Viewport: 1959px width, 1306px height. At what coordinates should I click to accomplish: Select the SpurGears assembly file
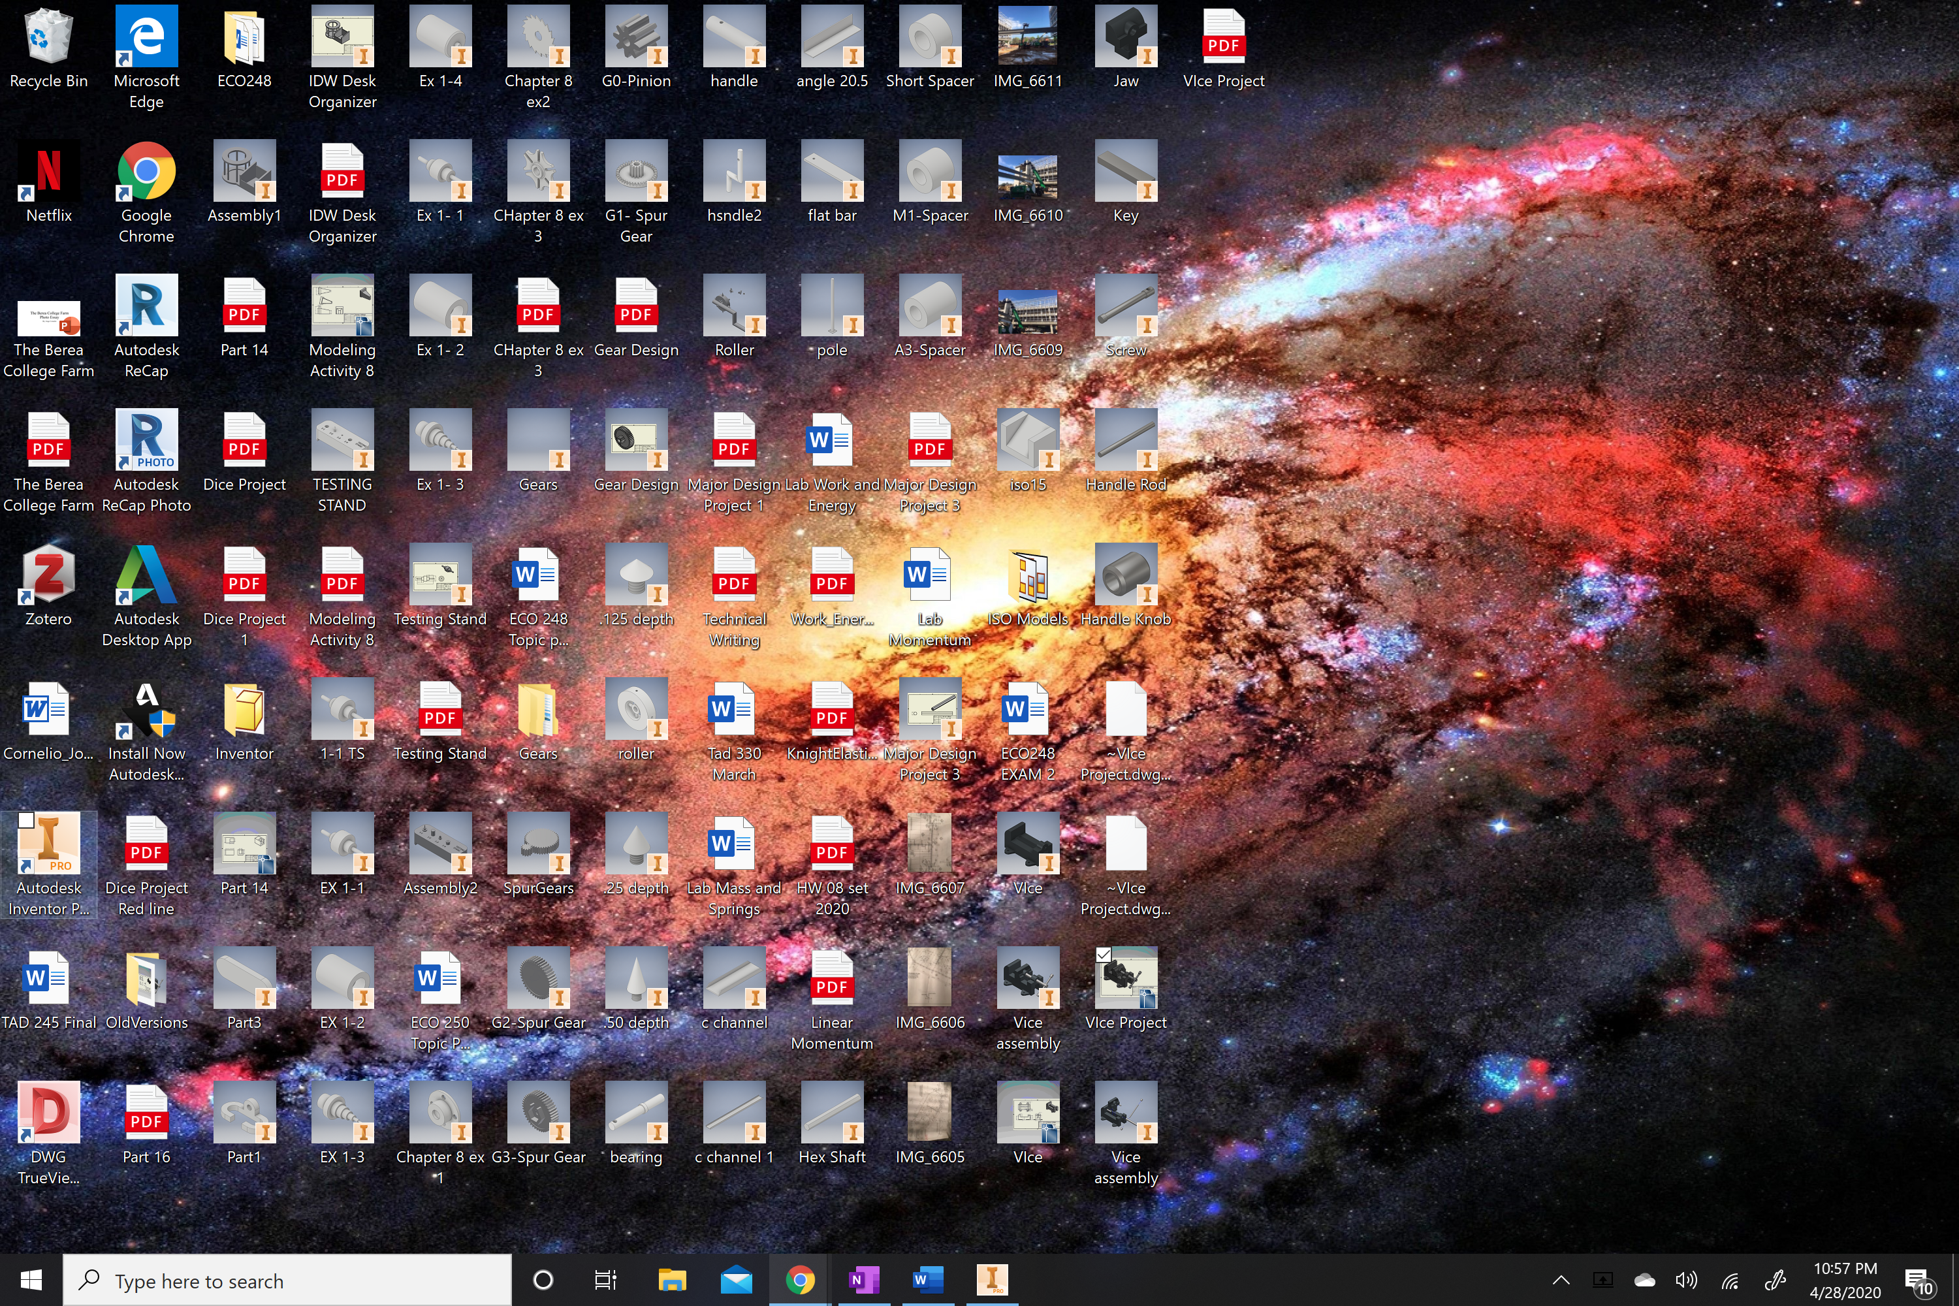click(538, 855)
